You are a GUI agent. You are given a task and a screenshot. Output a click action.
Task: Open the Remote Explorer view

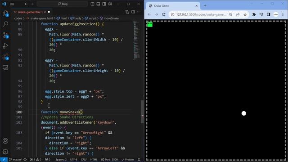coord(5,67)
